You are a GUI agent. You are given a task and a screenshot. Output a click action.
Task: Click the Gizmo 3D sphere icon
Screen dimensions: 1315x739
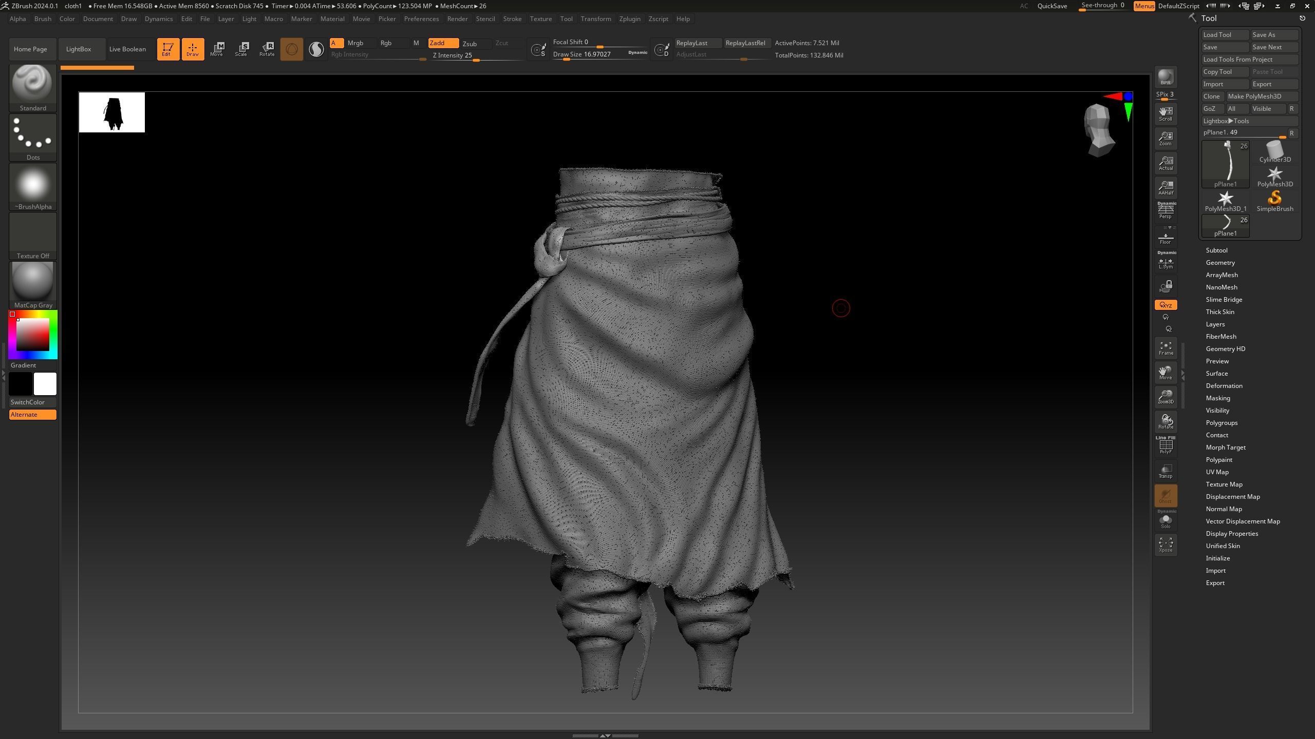292,49
